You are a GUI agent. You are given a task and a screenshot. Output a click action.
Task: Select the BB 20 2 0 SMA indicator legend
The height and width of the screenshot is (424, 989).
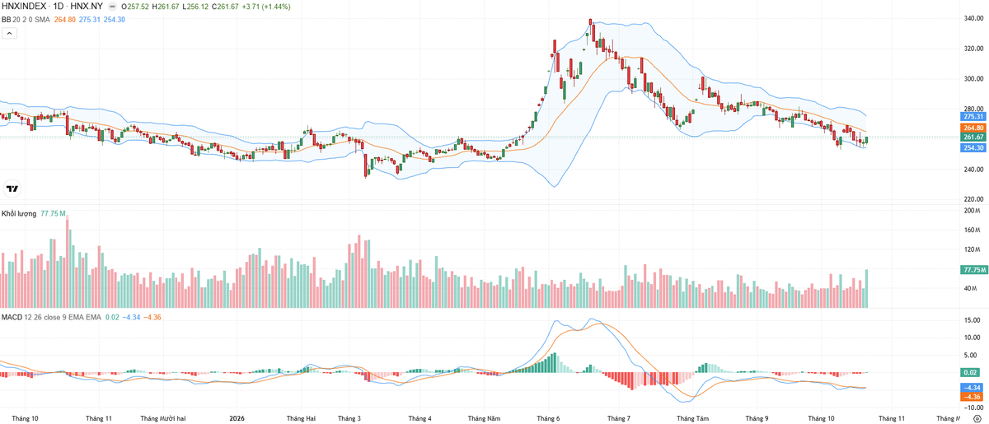26,19
